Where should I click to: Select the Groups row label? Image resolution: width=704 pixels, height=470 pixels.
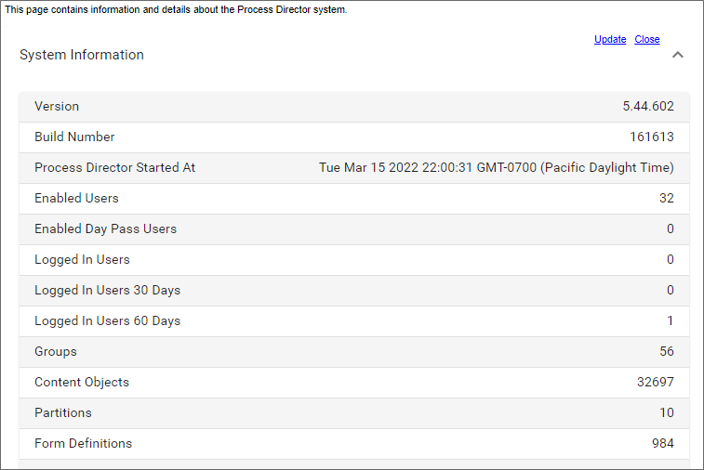pos(56,351)
